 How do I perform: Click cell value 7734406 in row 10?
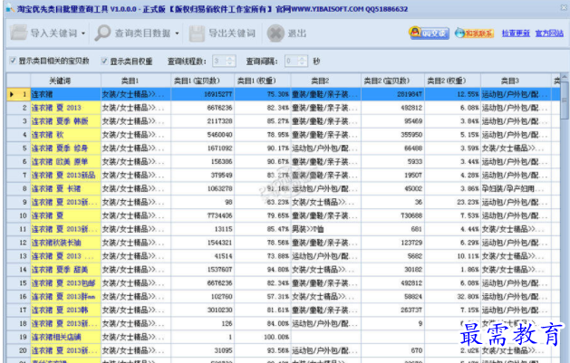point(202,215)
